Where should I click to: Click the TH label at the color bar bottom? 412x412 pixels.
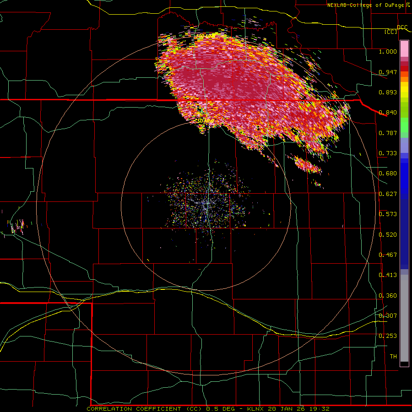point(393,357)
